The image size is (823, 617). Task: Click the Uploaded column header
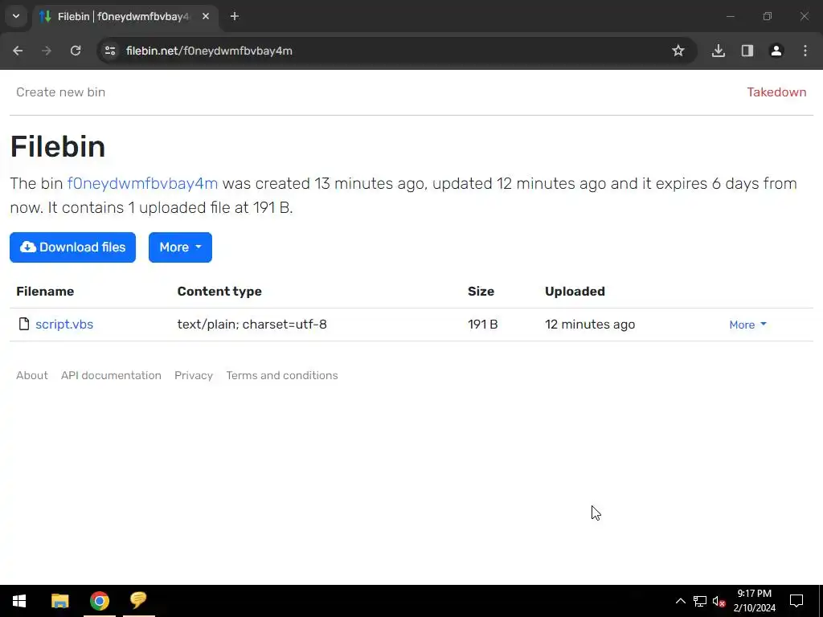(x=575, y=291)
